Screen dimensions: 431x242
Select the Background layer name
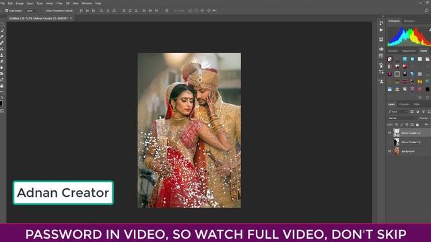(x=408, y=151)
